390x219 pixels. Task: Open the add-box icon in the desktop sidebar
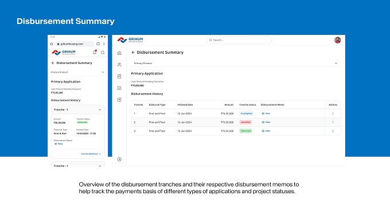(x=119, y=99)
